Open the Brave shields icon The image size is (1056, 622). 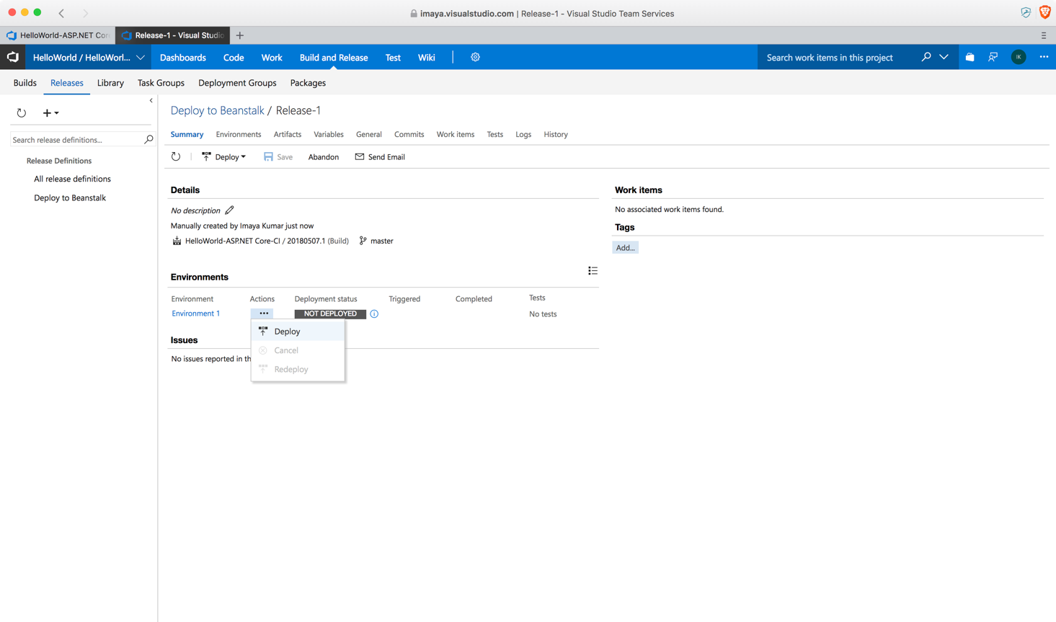(1045, 13)
